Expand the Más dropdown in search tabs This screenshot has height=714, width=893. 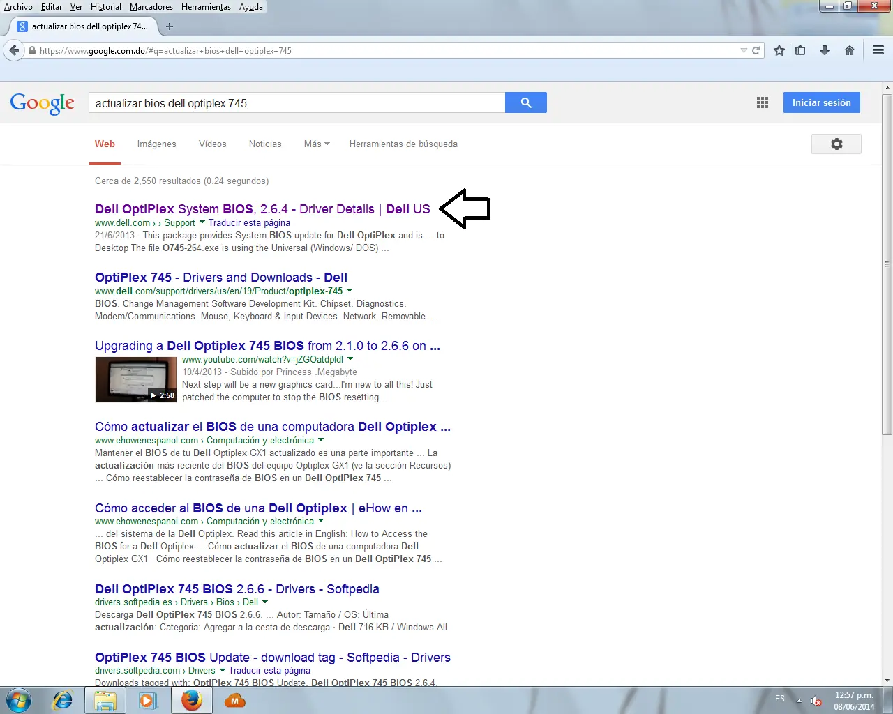317,144
